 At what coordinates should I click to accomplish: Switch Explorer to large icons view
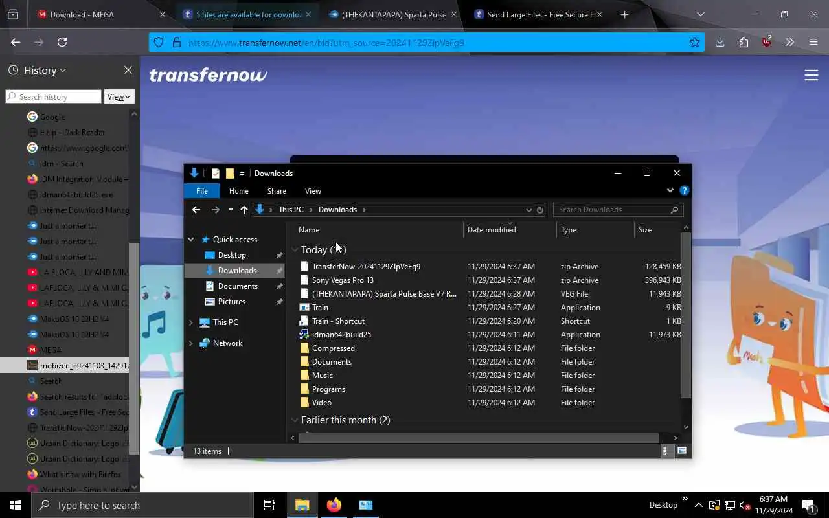pyautogui.click(x=681, y=451)
